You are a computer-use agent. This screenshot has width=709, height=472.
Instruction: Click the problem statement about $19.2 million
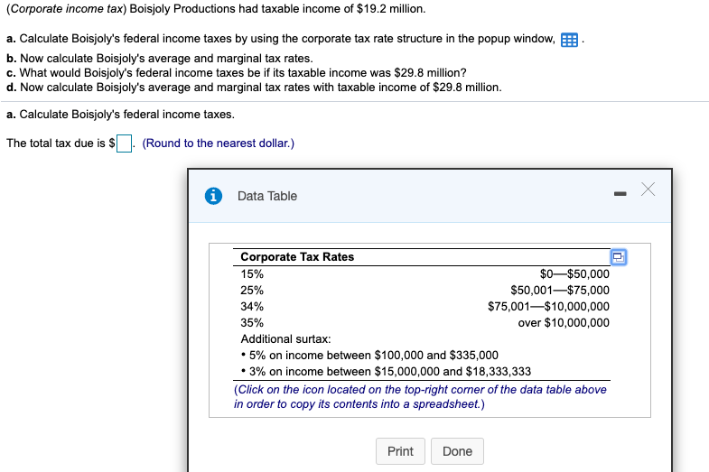[x=216, y=9]
